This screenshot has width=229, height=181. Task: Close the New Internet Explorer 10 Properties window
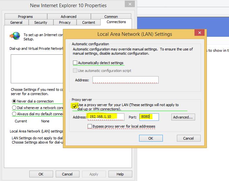(x=130, y=4)
